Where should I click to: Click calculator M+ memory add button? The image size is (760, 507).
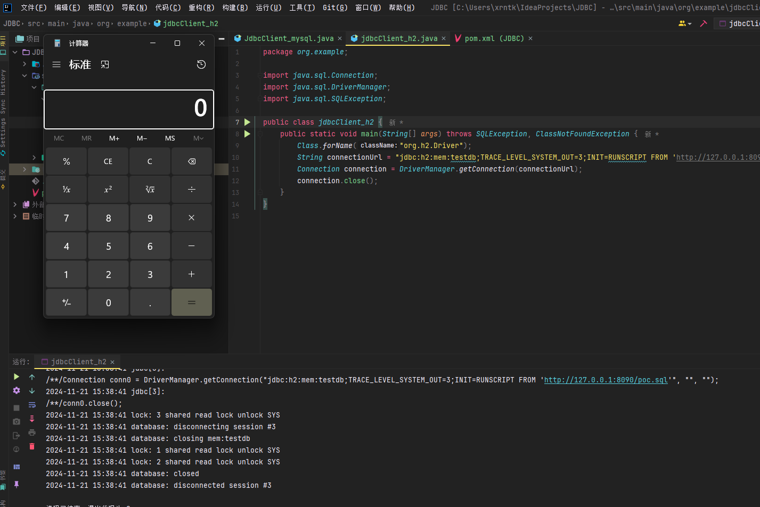click(x=115, y=138)
